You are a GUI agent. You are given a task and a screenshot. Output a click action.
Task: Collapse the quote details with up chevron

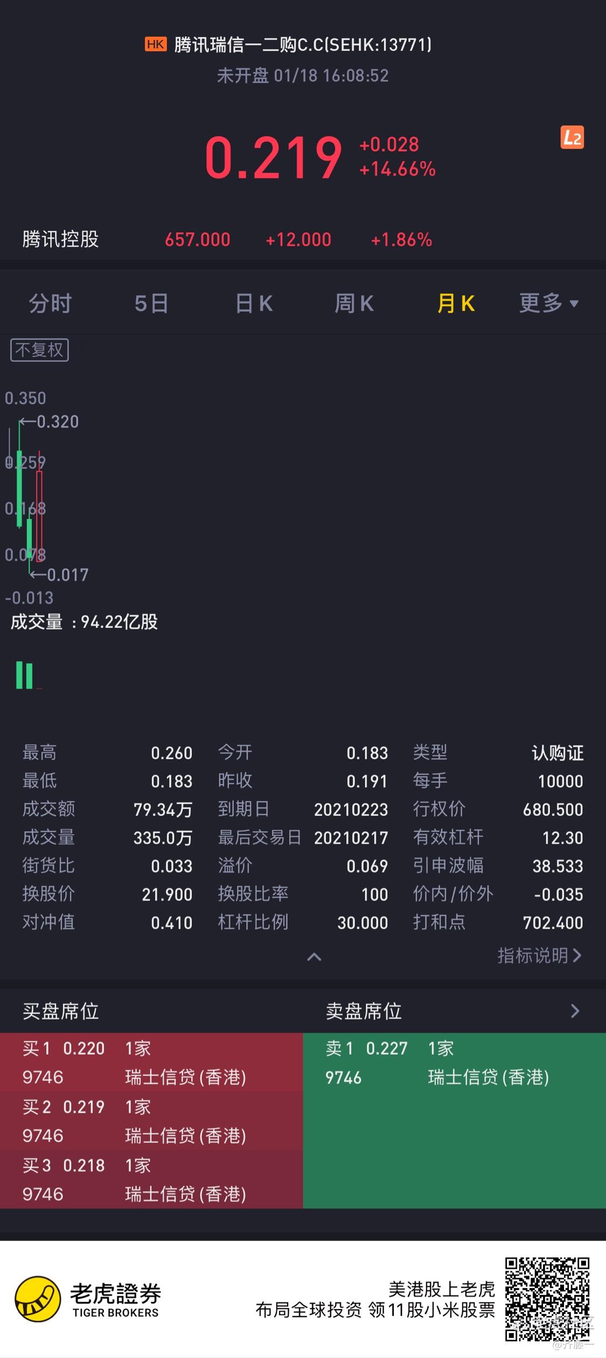[x=314, y=957]
